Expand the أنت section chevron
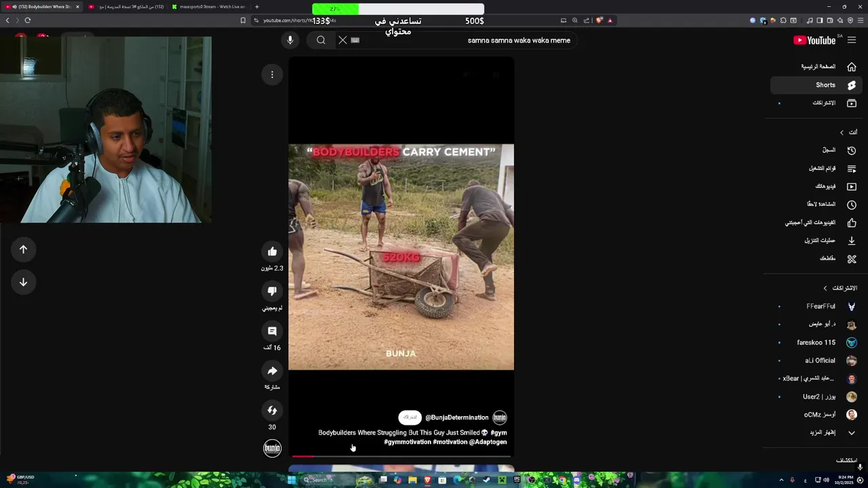The width and height of the screenshot is (868, 488). 842,132
